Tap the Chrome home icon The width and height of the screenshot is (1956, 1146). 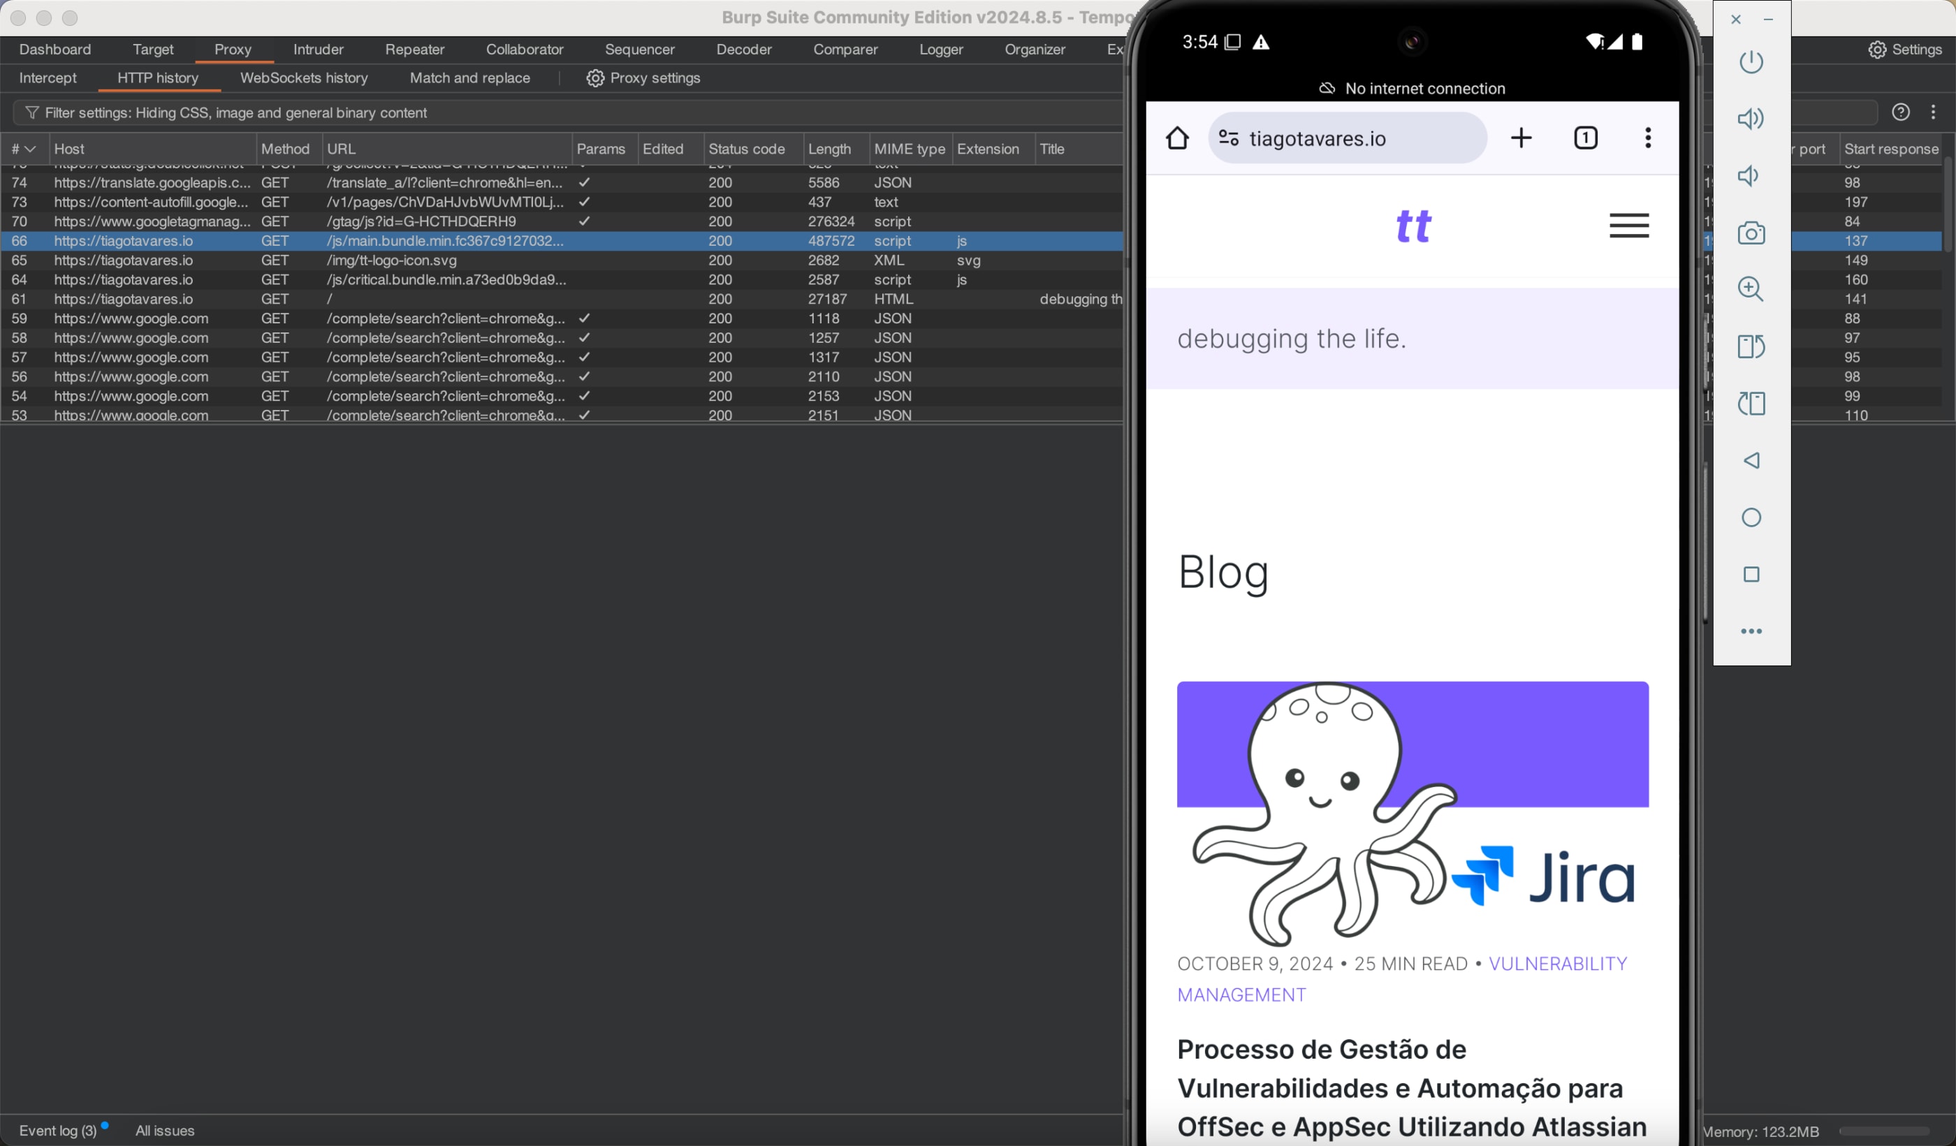1176,138
